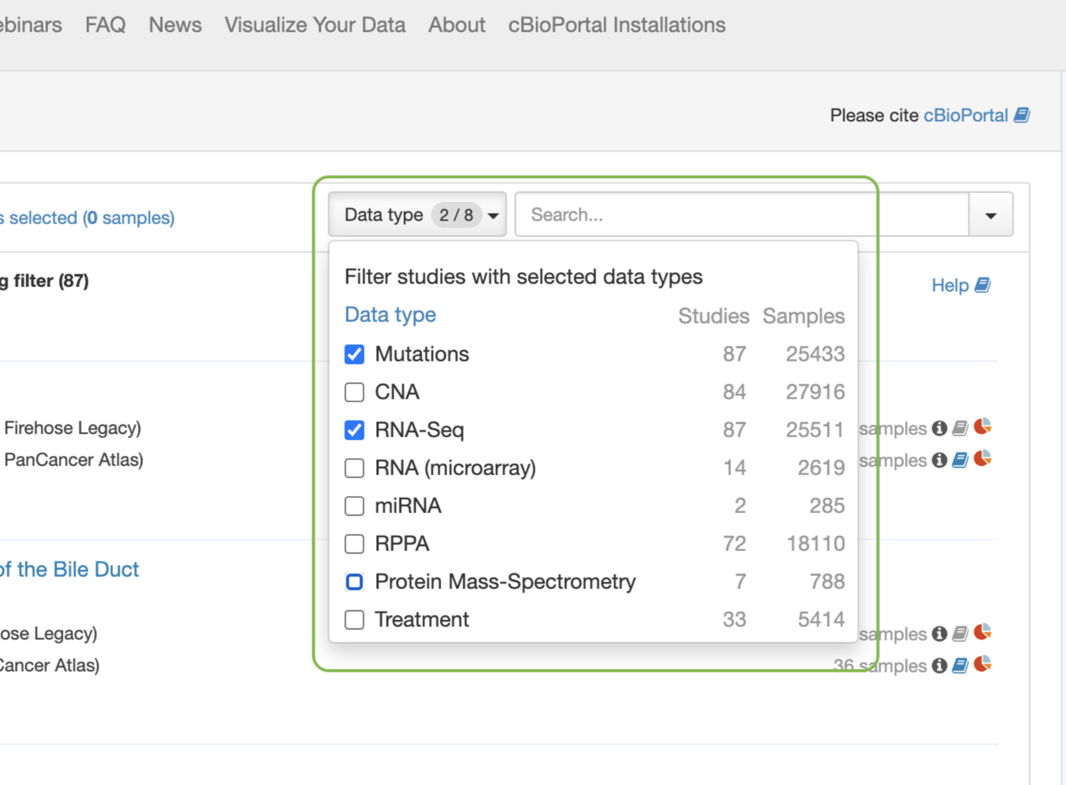Click the RPPA sample count 18110
Viewport: 1066px width, 785px height.
coord(816,543)
